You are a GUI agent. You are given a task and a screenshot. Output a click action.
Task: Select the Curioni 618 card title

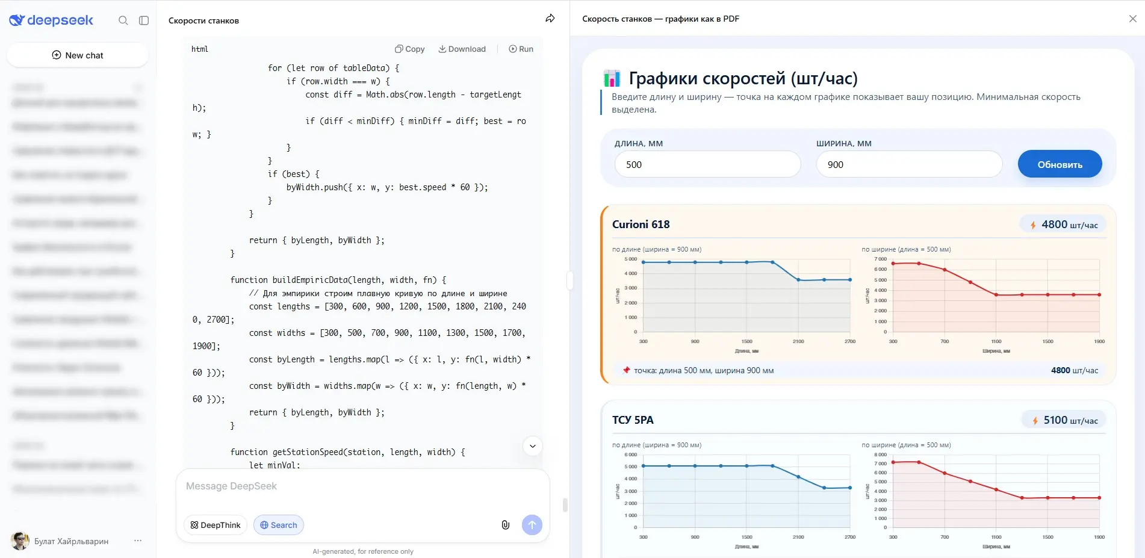[641, 225]
